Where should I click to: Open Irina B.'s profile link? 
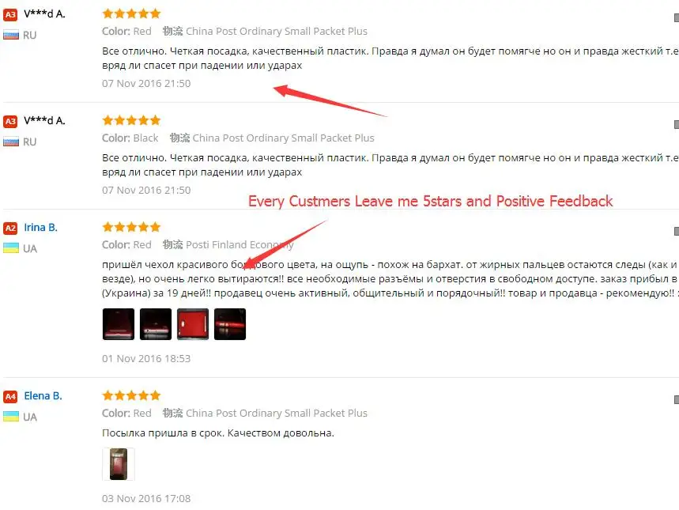(x=40, y=228)
